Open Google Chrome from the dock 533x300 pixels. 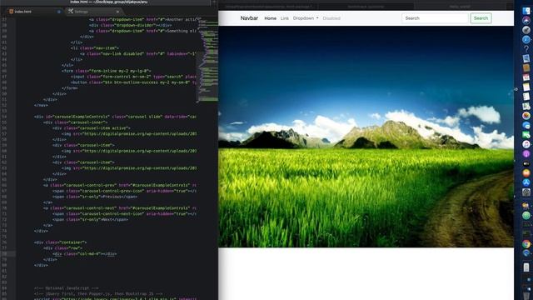526,243
